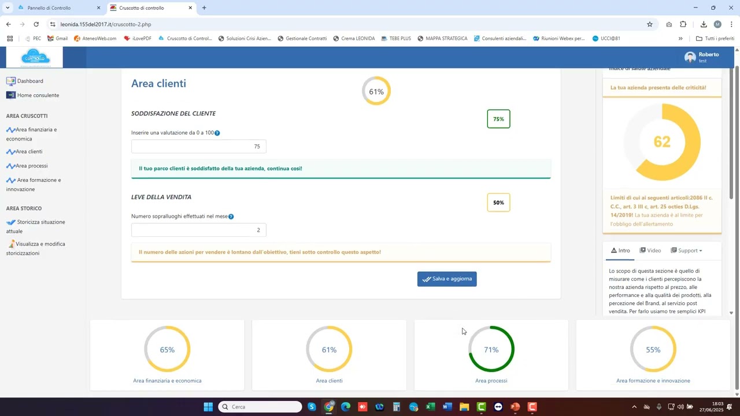Image resolution: width=740 pixels, height=416 pixels.
Task: Show more bookmarks via chevron
Action: (680, 39)
